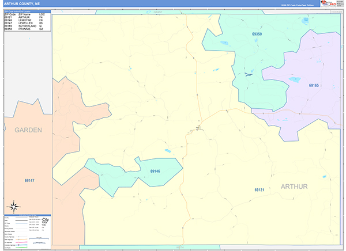
Task: Click the City size sample text in legend
Action: (45, 220)
